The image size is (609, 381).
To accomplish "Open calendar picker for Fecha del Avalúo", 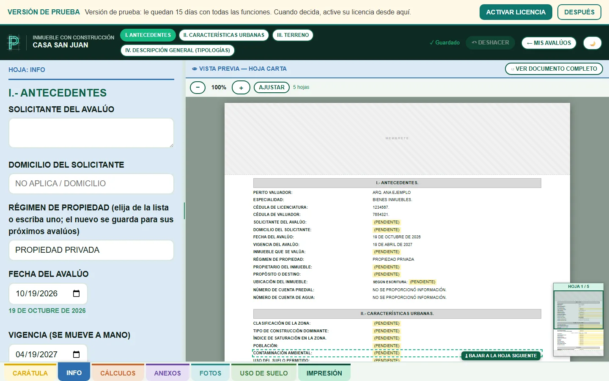I will (x=77, y=294).
